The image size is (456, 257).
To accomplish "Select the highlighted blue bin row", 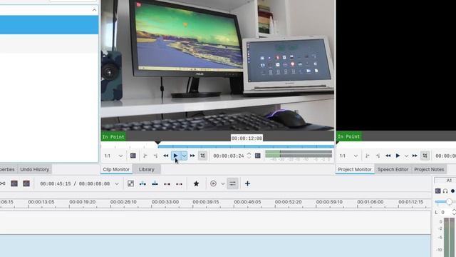I will point(49,25).
